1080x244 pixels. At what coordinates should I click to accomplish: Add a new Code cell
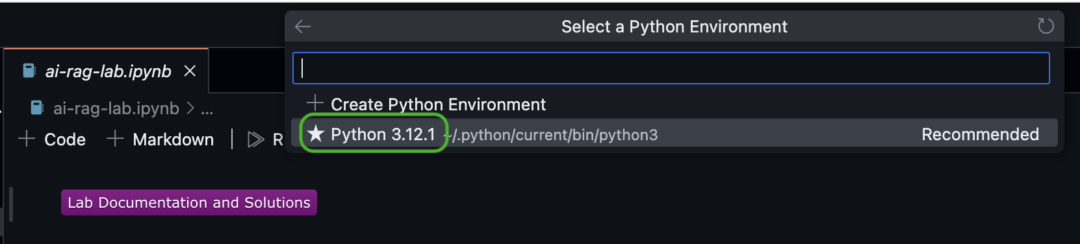pyautogui.click(x=52, y=140)
